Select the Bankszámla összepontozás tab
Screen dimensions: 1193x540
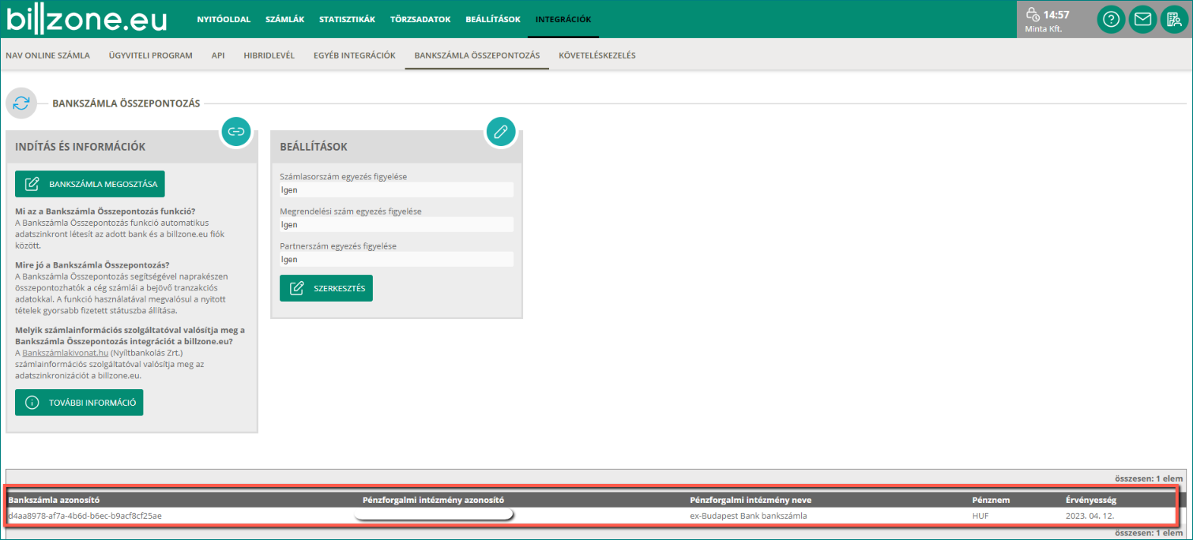[x=476, y=55]
